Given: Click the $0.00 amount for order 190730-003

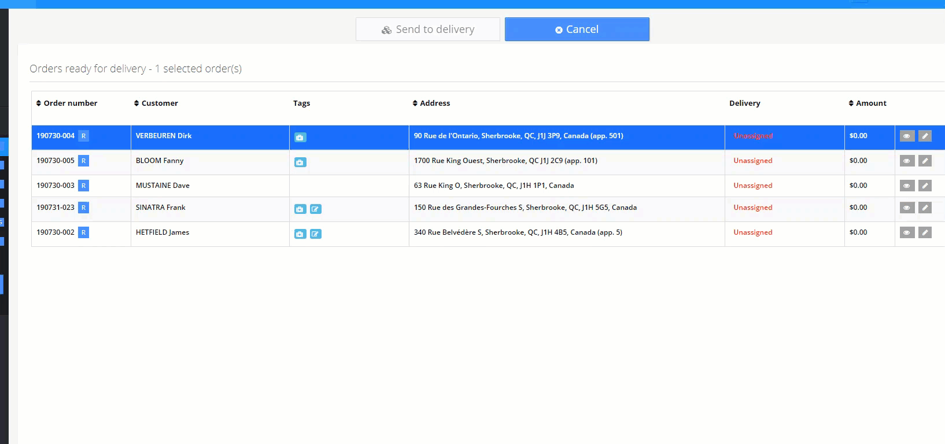Looking at the screenshot, I should point(858,186).
